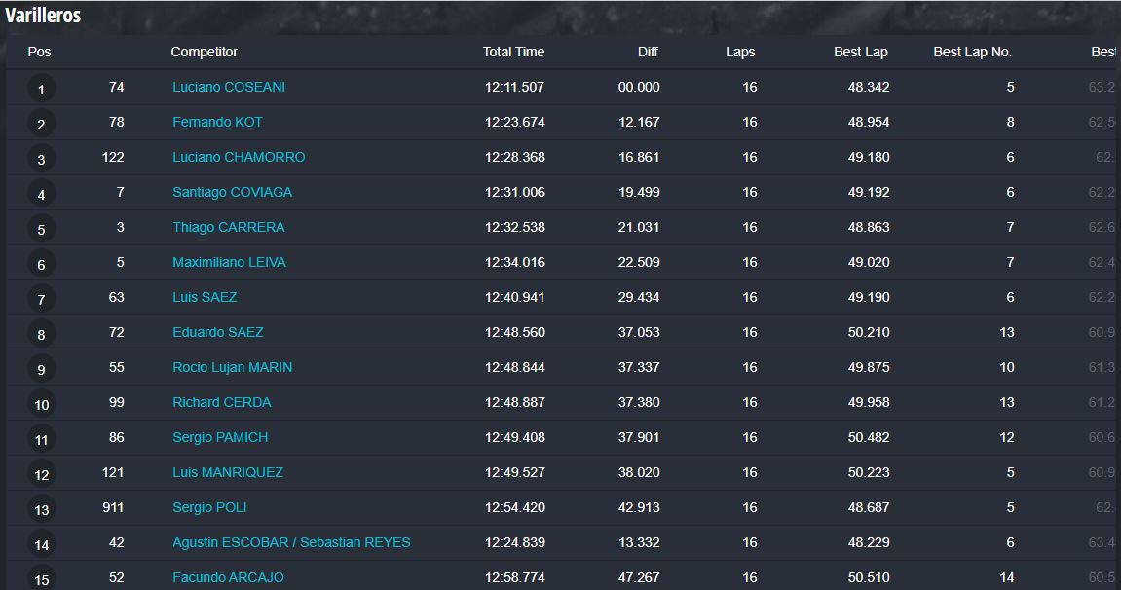Click Luciano CHAMORRO name

coord(239,157)
